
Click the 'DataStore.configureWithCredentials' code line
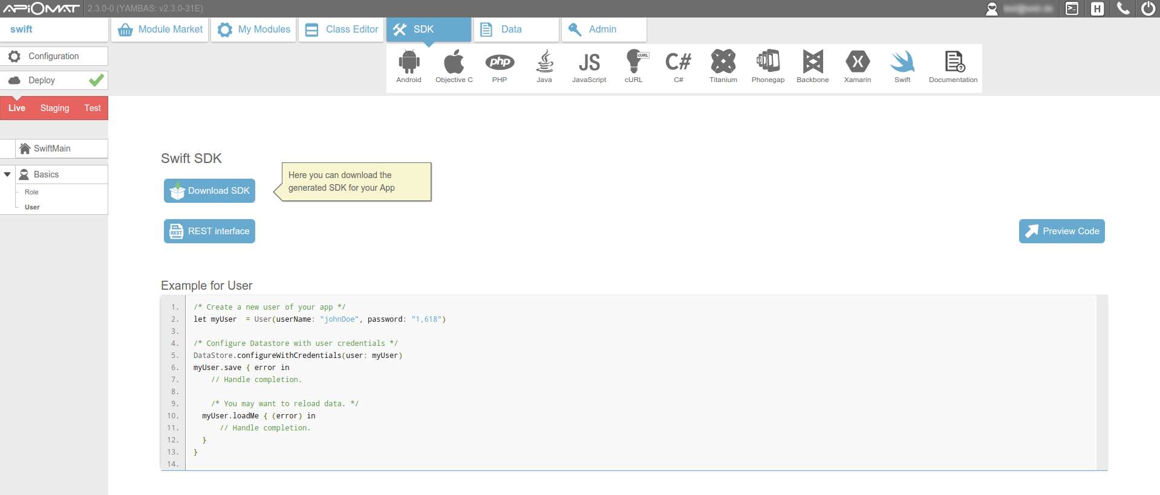pos(298,356)
